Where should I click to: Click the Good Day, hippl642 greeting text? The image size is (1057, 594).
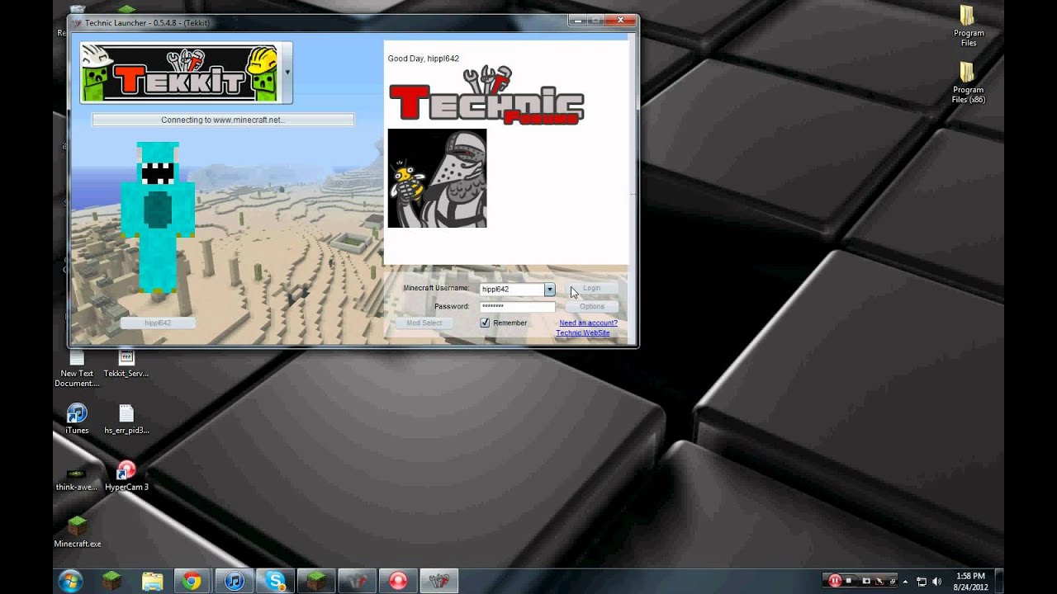pyautogui.click(x=423, y=59)
